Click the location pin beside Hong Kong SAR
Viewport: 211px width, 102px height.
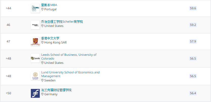tap(43, 42)
